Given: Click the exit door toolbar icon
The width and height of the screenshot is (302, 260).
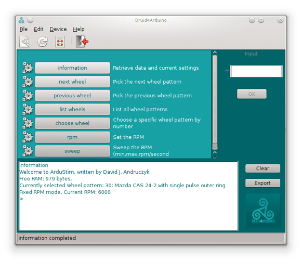Looking at the screenshot, I should click(82, 42).
